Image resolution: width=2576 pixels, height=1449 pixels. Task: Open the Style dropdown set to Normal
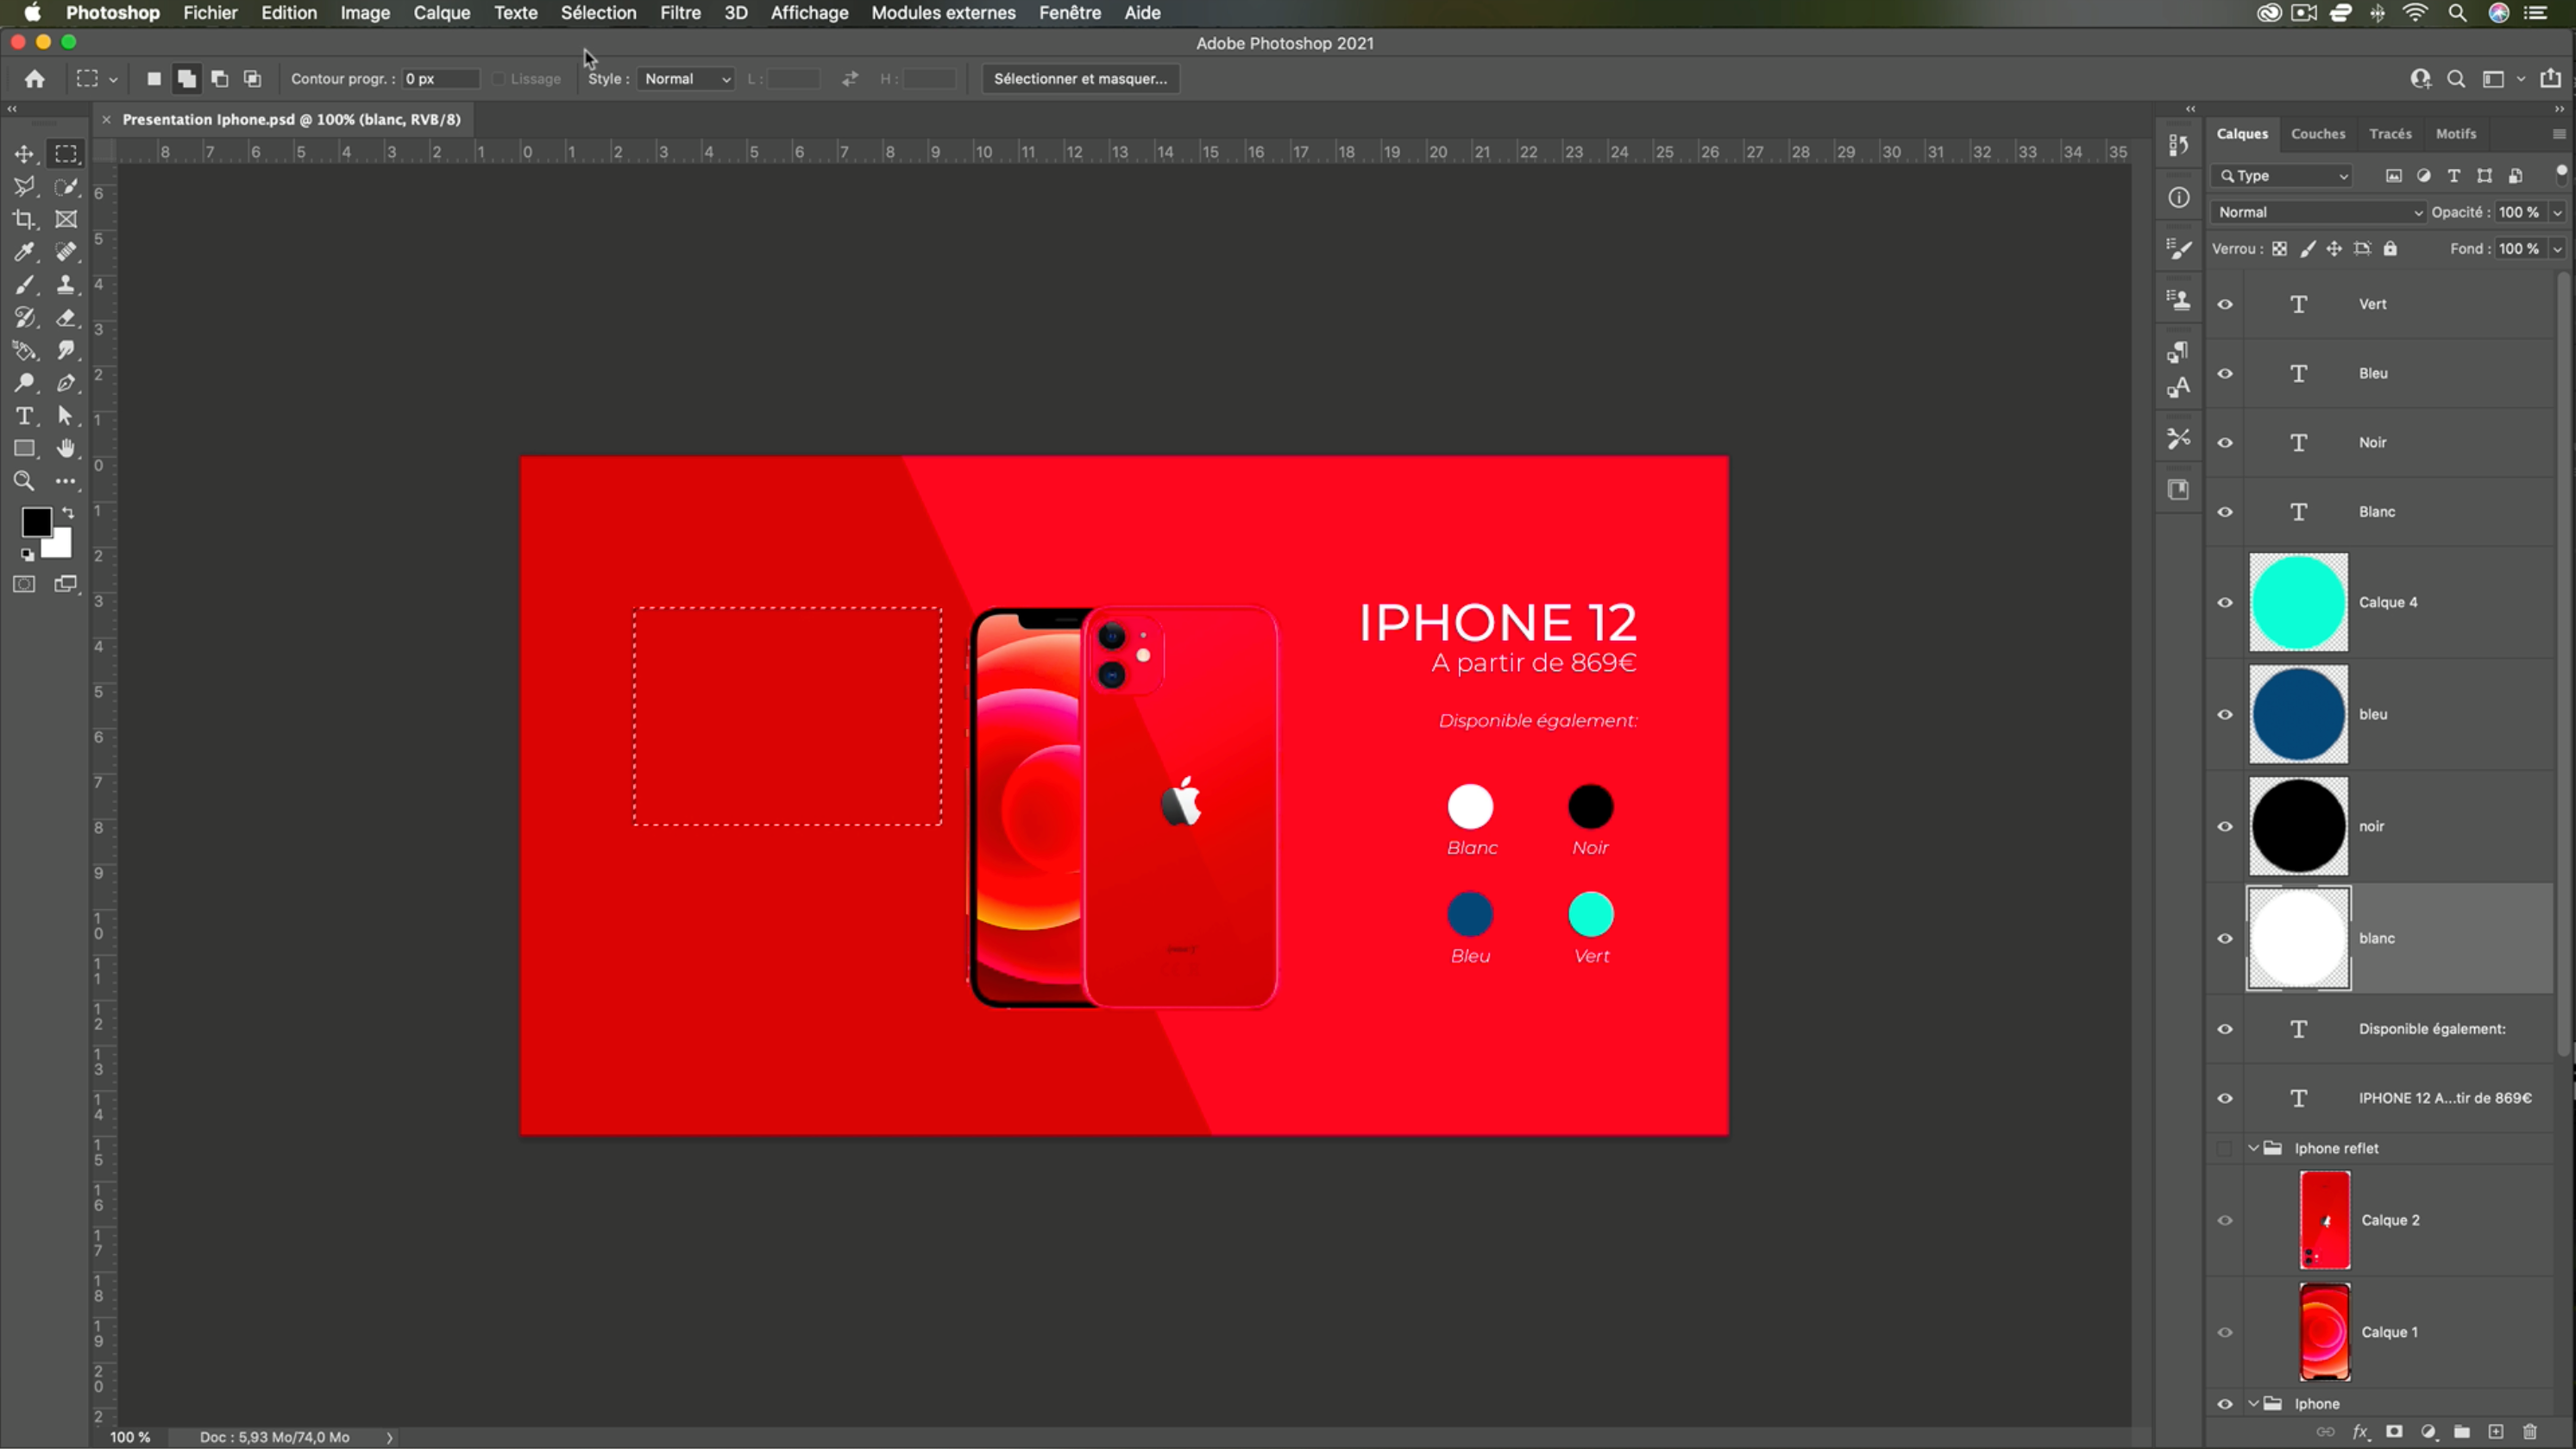point(687,79)
